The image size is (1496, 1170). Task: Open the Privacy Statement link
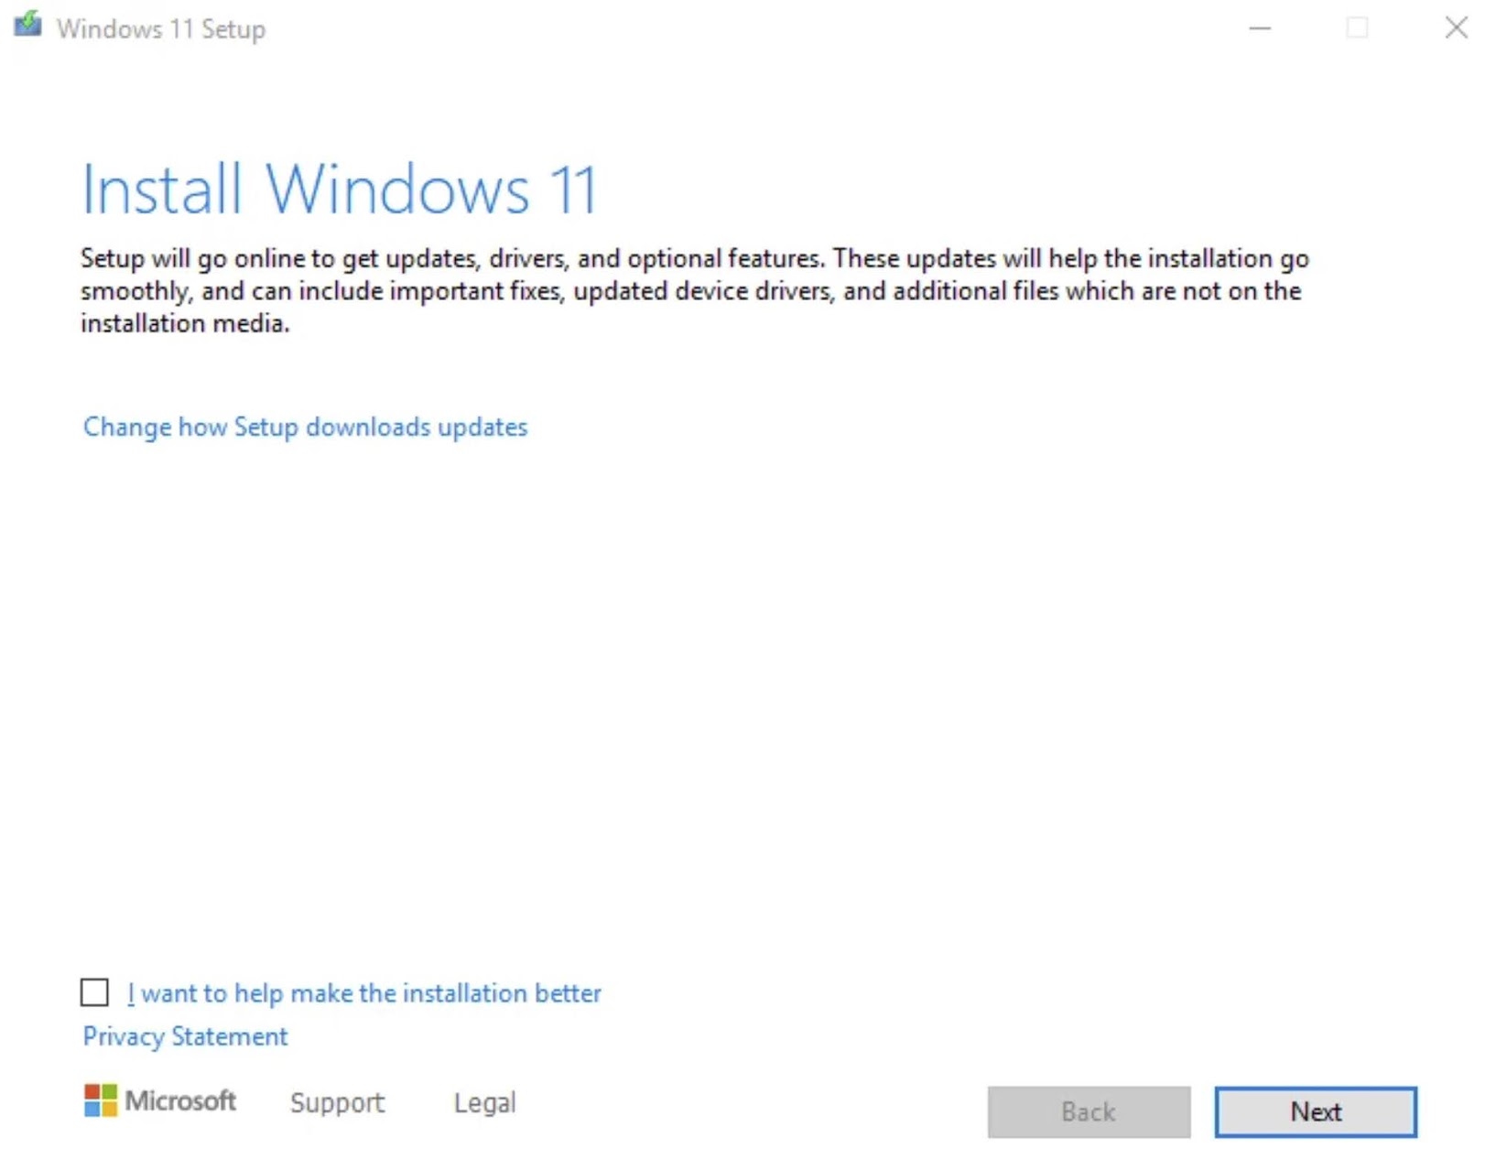pyautogui.click(x=185, y=1036)
